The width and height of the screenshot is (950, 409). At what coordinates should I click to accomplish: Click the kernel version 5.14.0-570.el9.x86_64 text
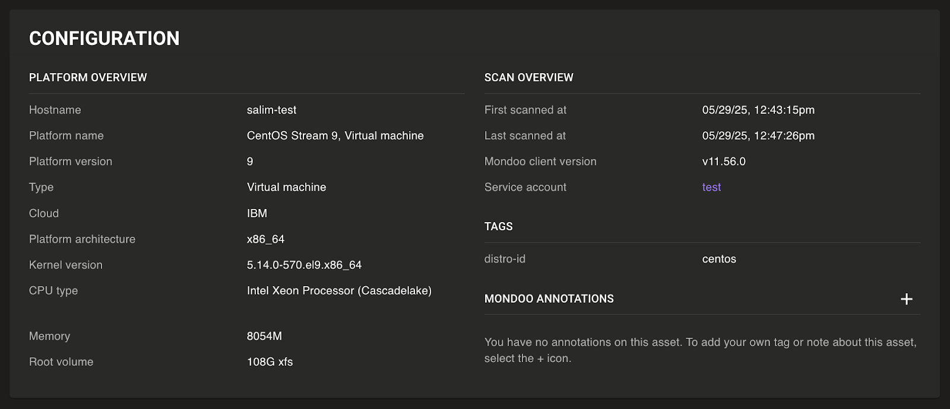tap(304, 265)
